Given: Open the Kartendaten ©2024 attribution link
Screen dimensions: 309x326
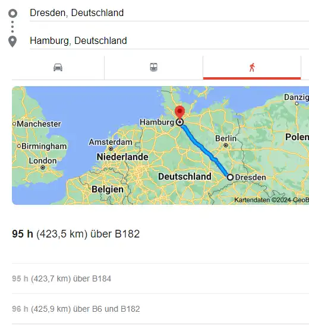Looking at the screenshot, I should [x=272, y=200].
